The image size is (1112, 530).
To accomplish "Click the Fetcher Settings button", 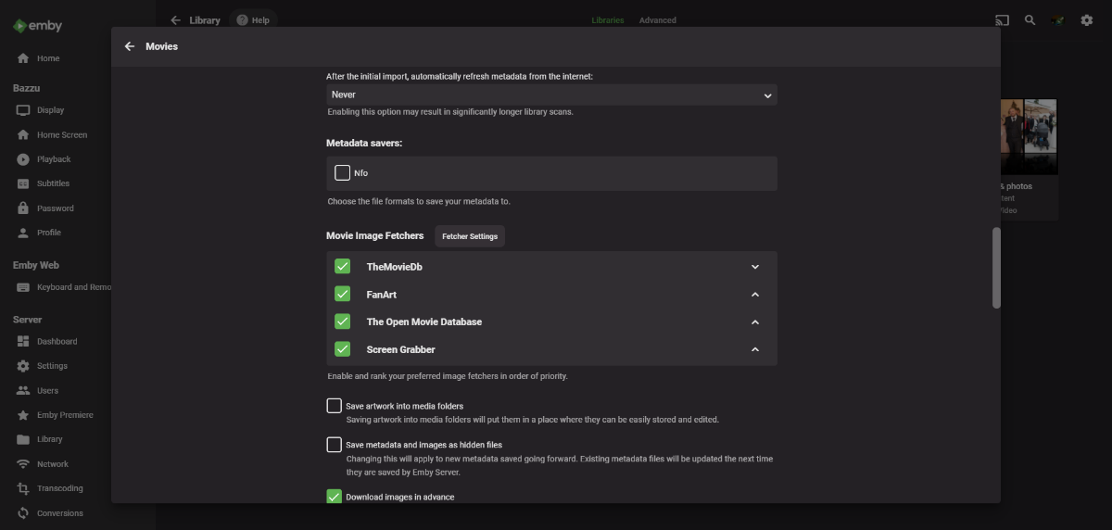I will [x=470, y=236].
